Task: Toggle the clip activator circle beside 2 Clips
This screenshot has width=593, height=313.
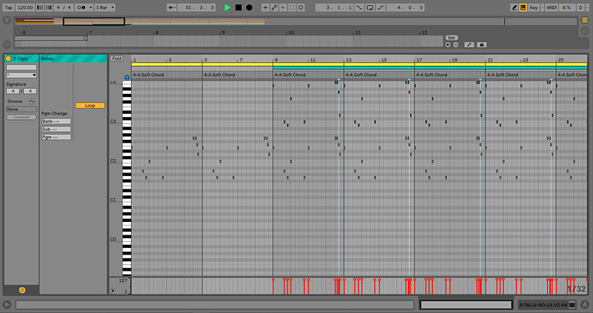Action: coord(8,58)
